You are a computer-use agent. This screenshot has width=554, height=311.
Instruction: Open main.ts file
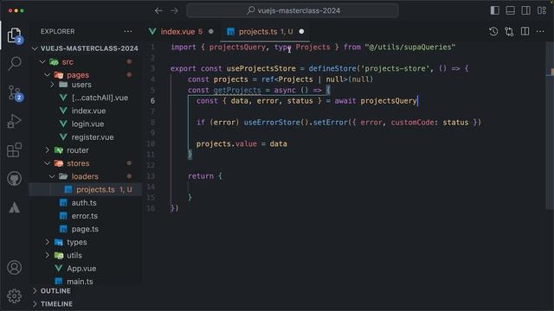pos(80,282)
